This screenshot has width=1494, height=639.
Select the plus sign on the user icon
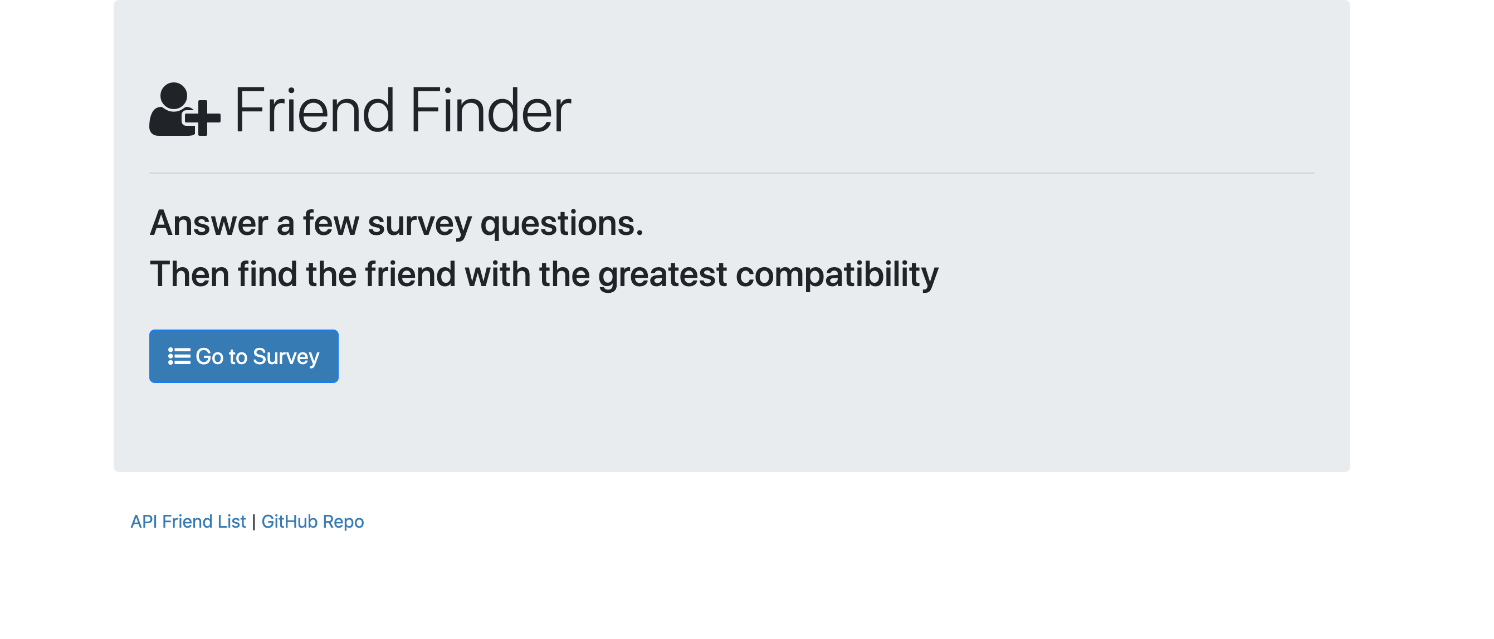[x=202, y=117]
